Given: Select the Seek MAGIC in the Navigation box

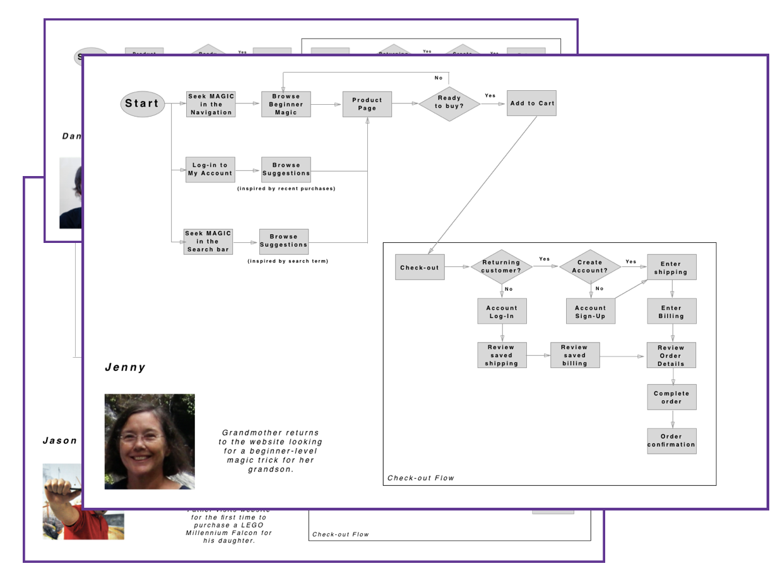Looking at the screenshot, I should [x=211, y=105].
